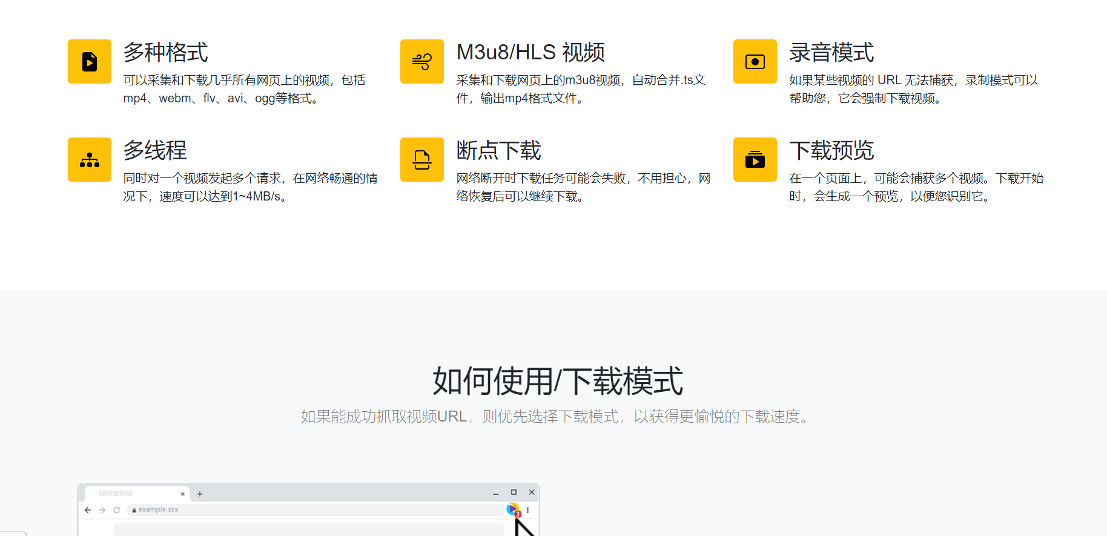Hit the reload icon in the browser mockup
The height and width of the screenshot is (536, 1107).
click(117, 510)
